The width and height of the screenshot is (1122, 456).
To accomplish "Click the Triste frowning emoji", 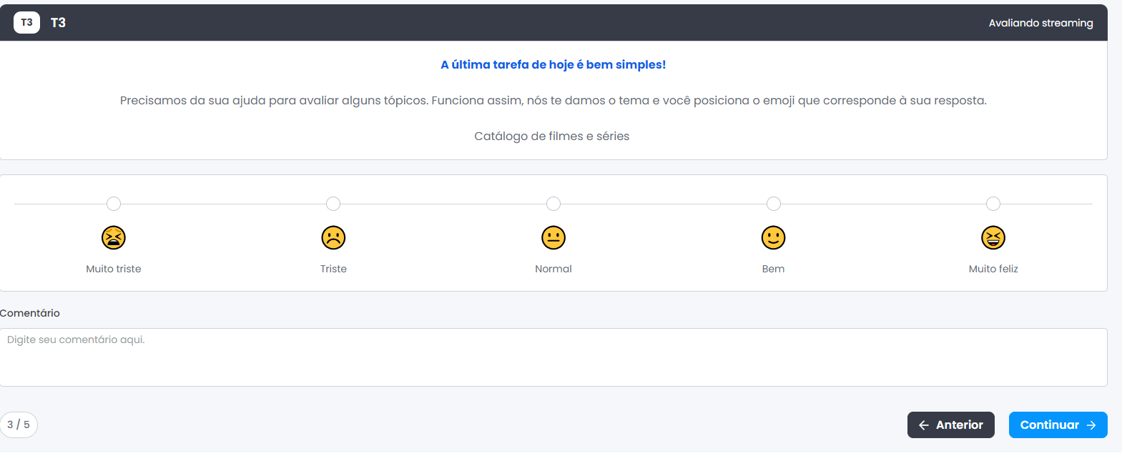I will point(333,237).
